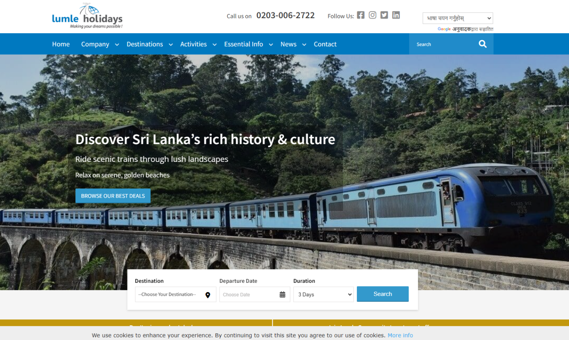Click the blue Search trip button

point(383,294)
